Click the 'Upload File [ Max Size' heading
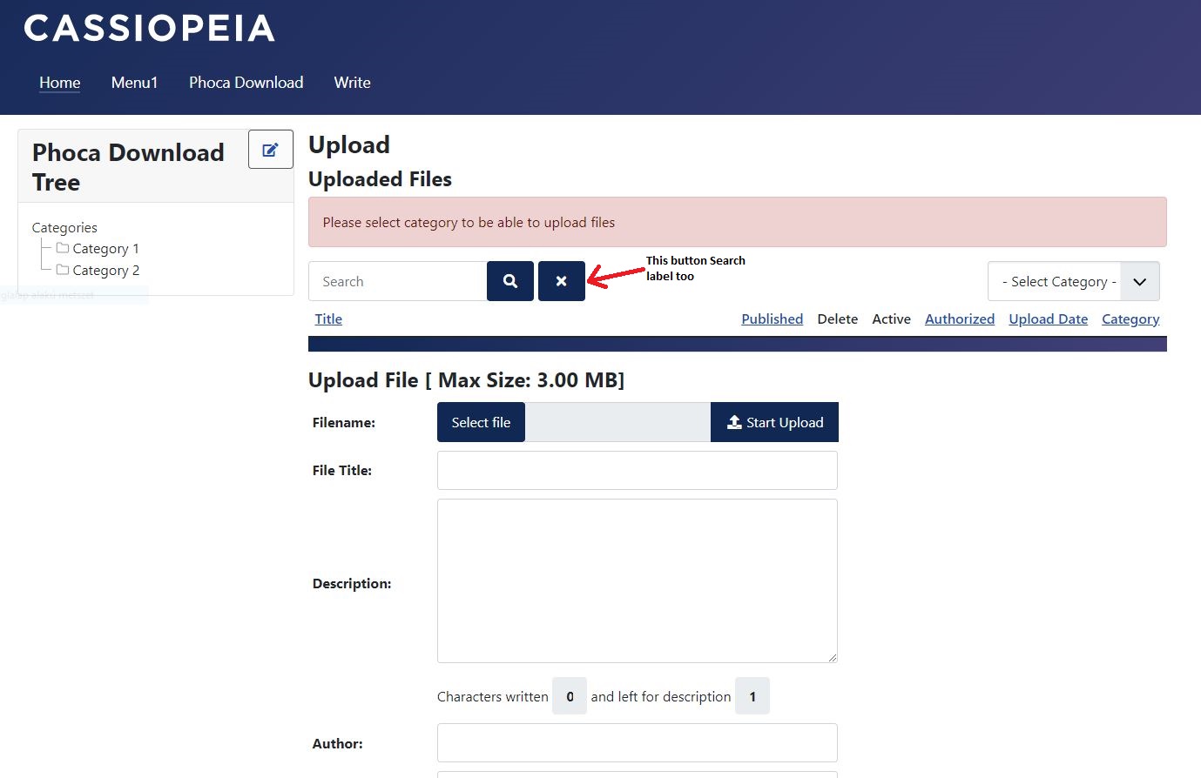 point(466,380)
